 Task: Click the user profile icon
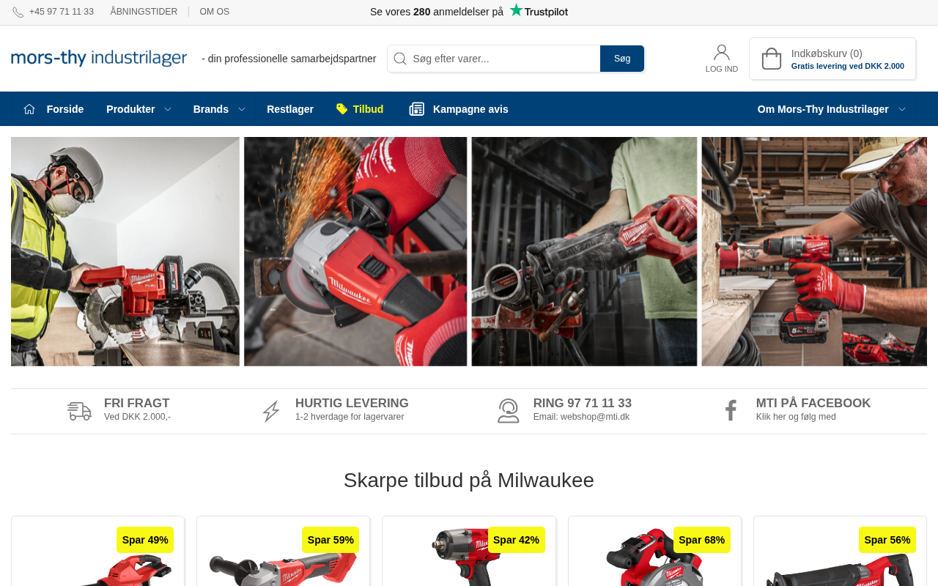point(722,52)
